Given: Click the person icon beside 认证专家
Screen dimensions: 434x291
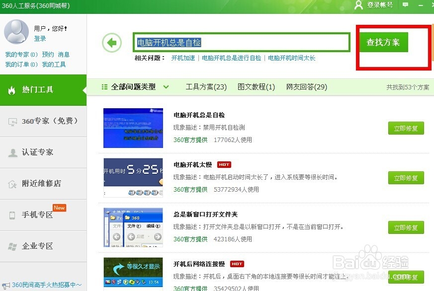Looking at the screenshot, I should (13, 152).
